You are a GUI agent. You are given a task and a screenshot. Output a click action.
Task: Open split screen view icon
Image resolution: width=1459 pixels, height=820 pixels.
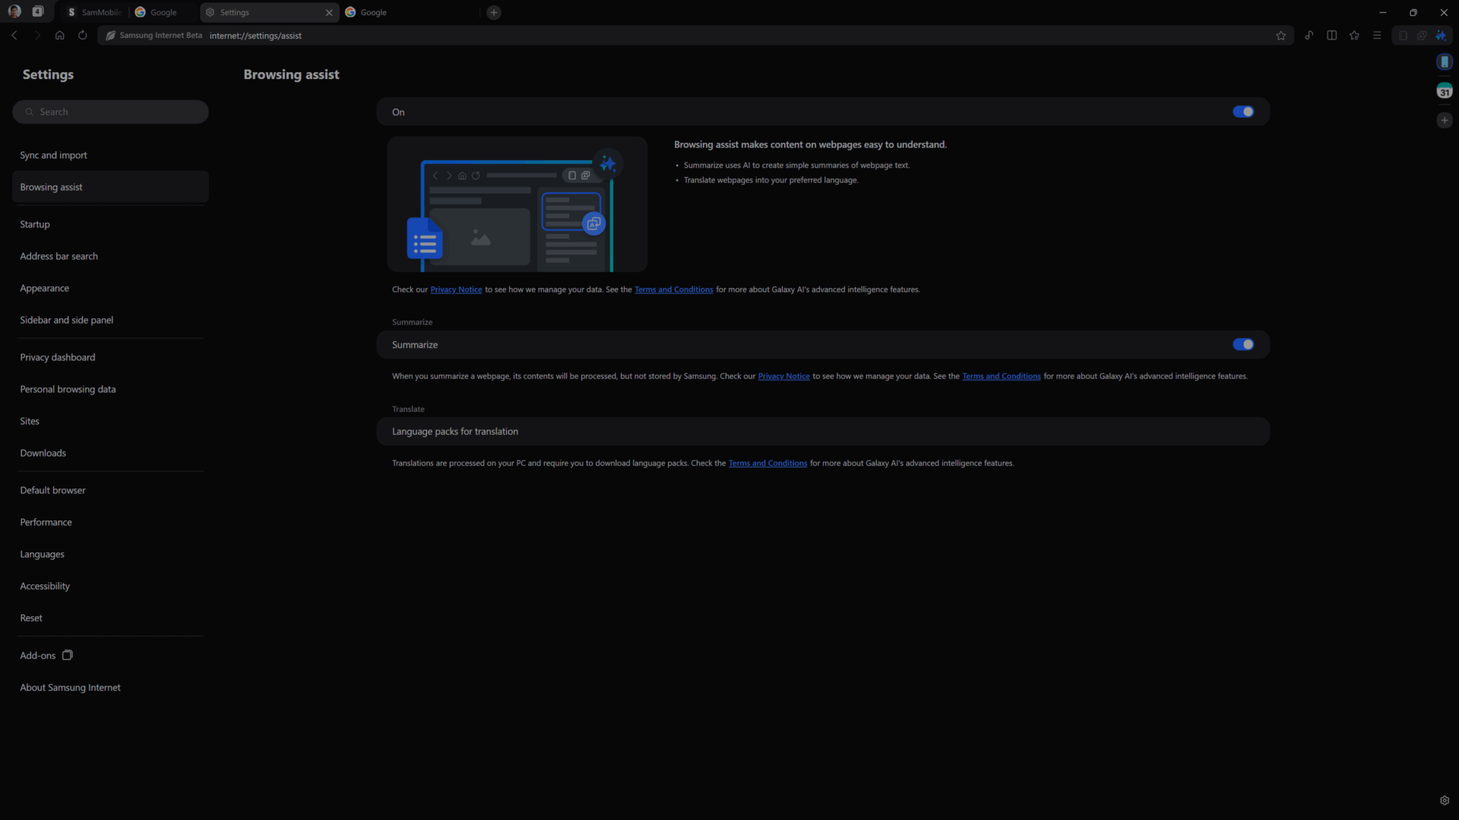(x=1331, y=35)
